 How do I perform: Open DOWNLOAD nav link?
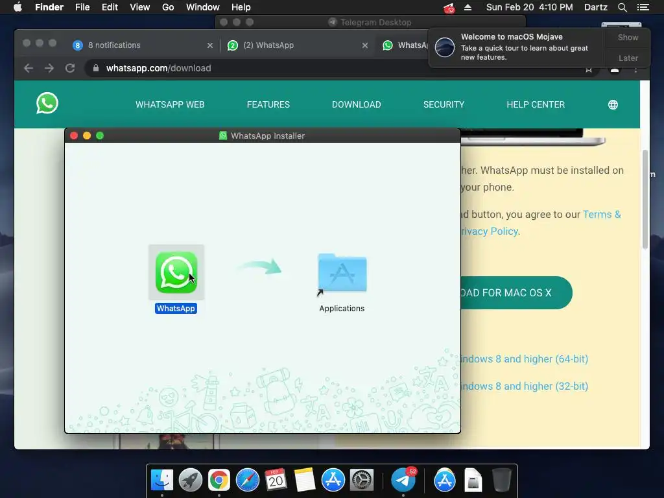(x=356, y=104)
